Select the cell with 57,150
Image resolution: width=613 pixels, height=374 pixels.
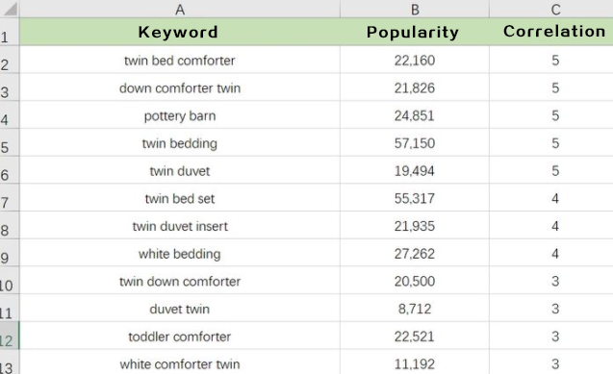click(x=415, y=143)
